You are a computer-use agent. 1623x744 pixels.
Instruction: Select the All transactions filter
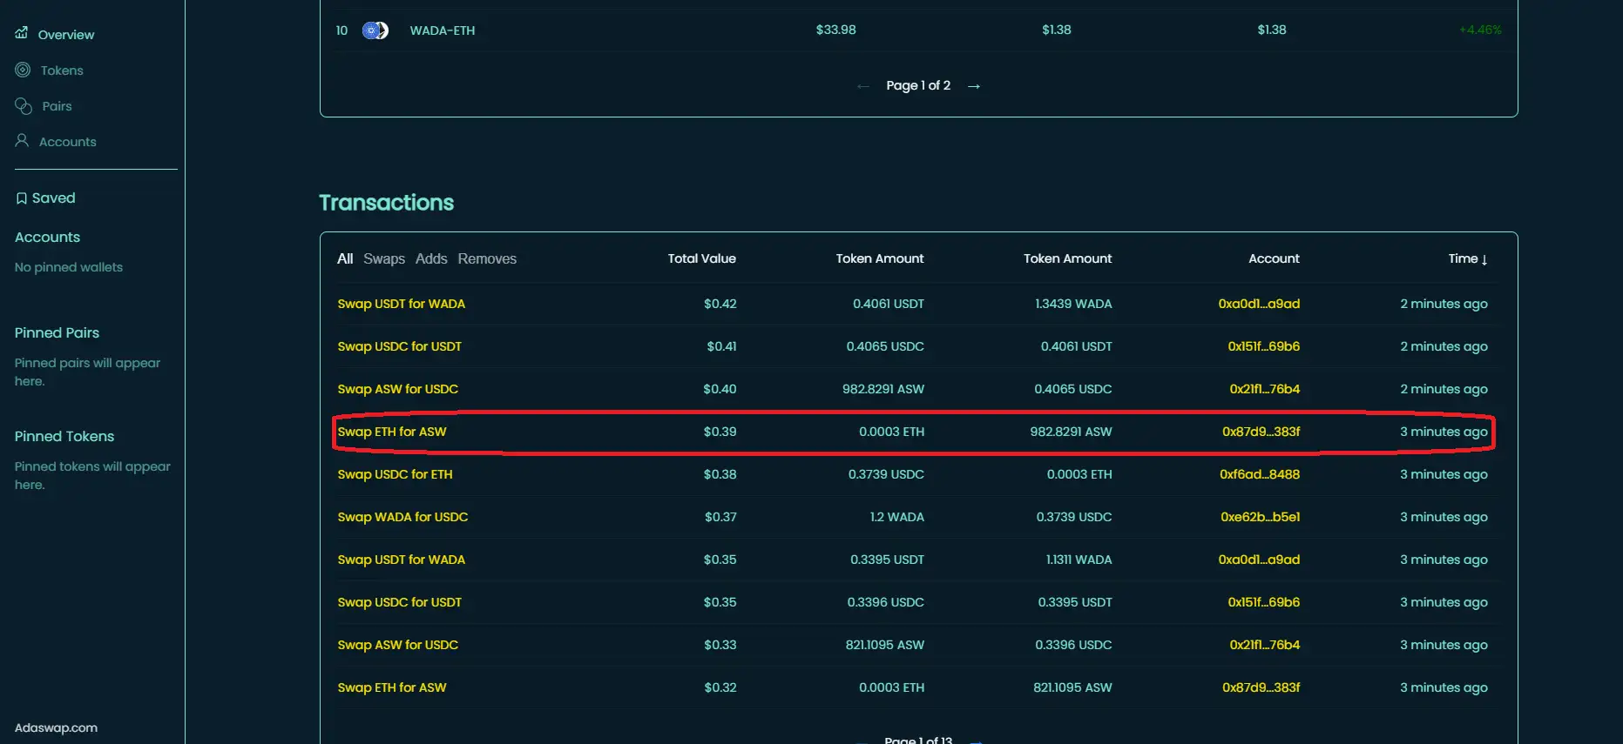[345, 258]
